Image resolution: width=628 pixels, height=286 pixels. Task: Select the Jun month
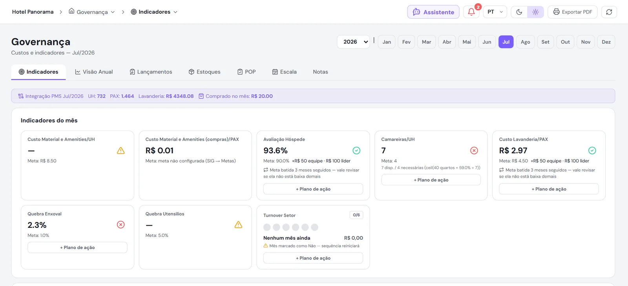click(x=487, y=42)
